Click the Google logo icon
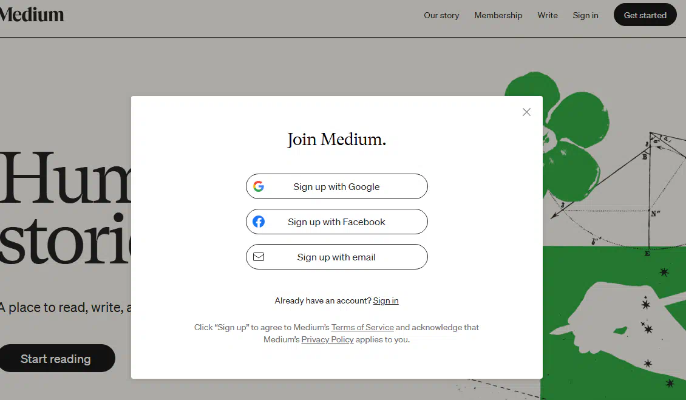The image size is (686, 400). (x=259, y=186)
